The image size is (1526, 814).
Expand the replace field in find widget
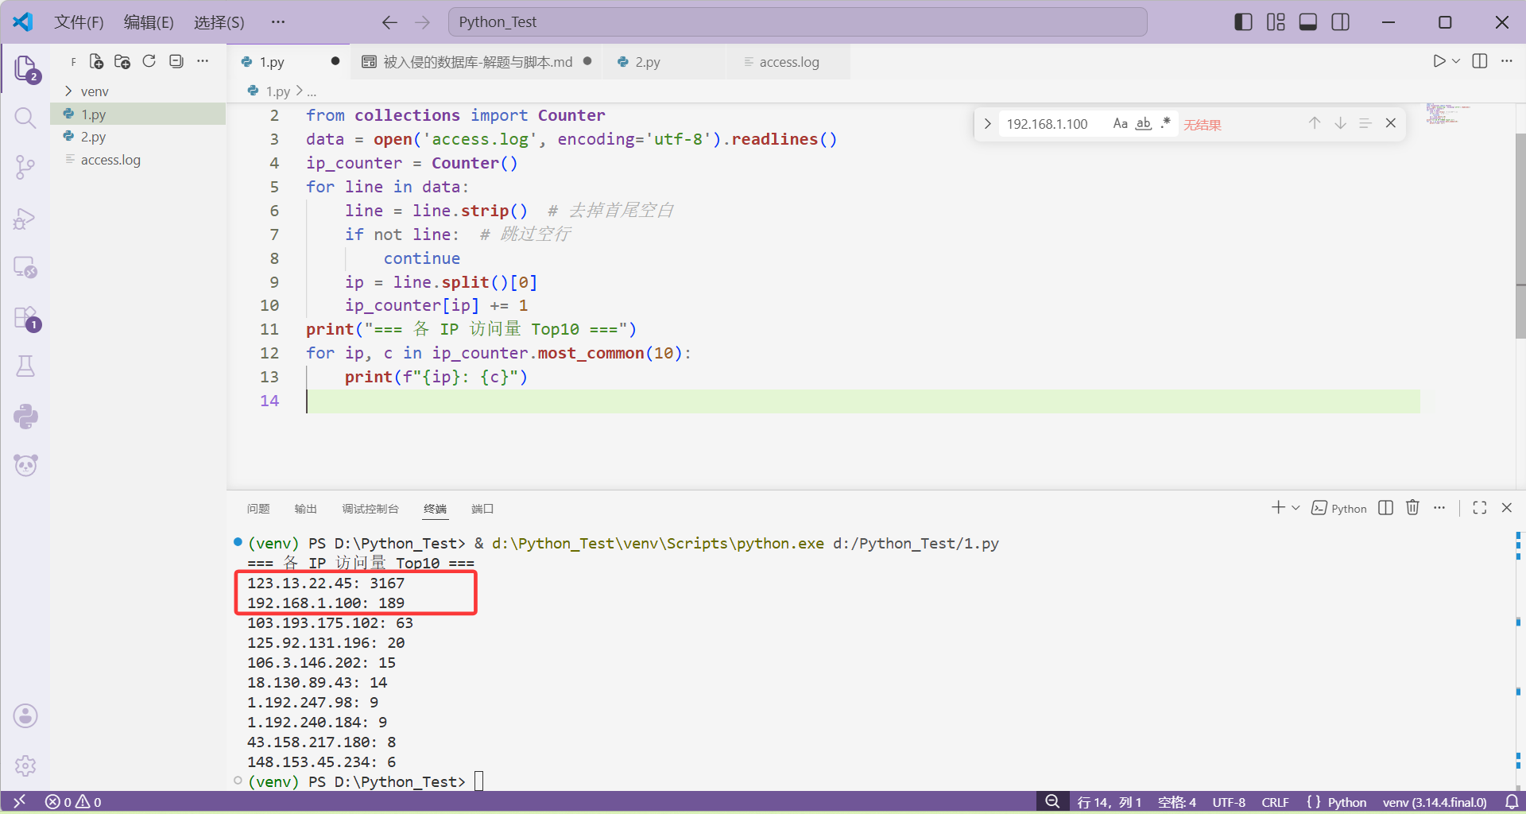click(x=987, y=123)
